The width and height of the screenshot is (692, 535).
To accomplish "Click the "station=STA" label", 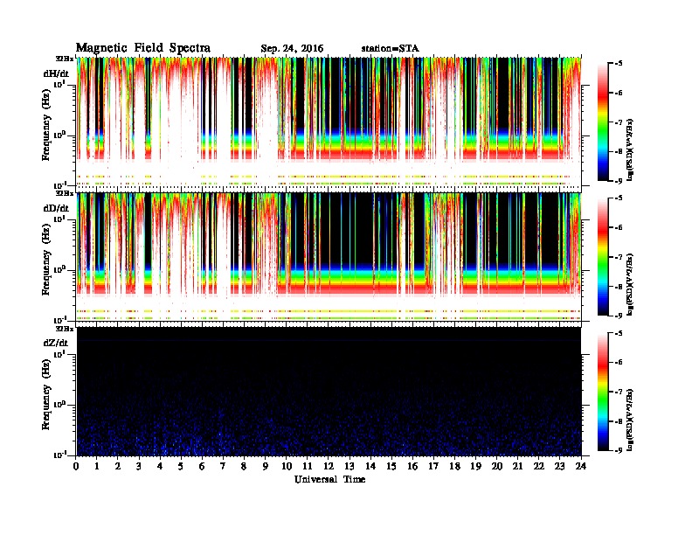I will pyautogui.click(x=390, y=49).
